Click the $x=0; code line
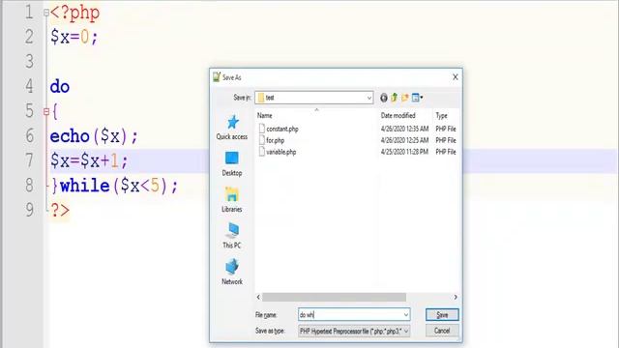Screen dimensions: 619x348 [x=74, y=37]
